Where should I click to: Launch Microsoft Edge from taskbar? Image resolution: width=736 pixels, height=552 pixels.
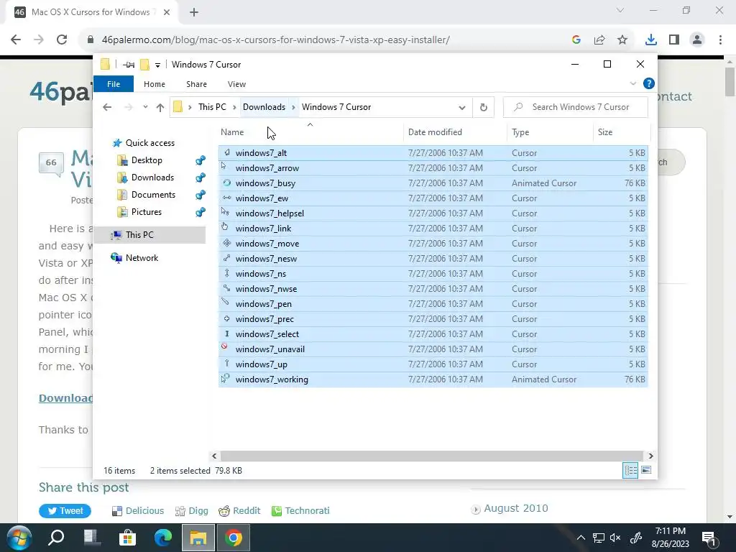click(x=163, y=538)
